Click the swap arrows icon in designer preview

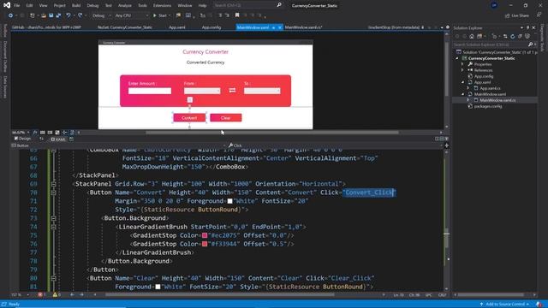click(x=232, y=91)
